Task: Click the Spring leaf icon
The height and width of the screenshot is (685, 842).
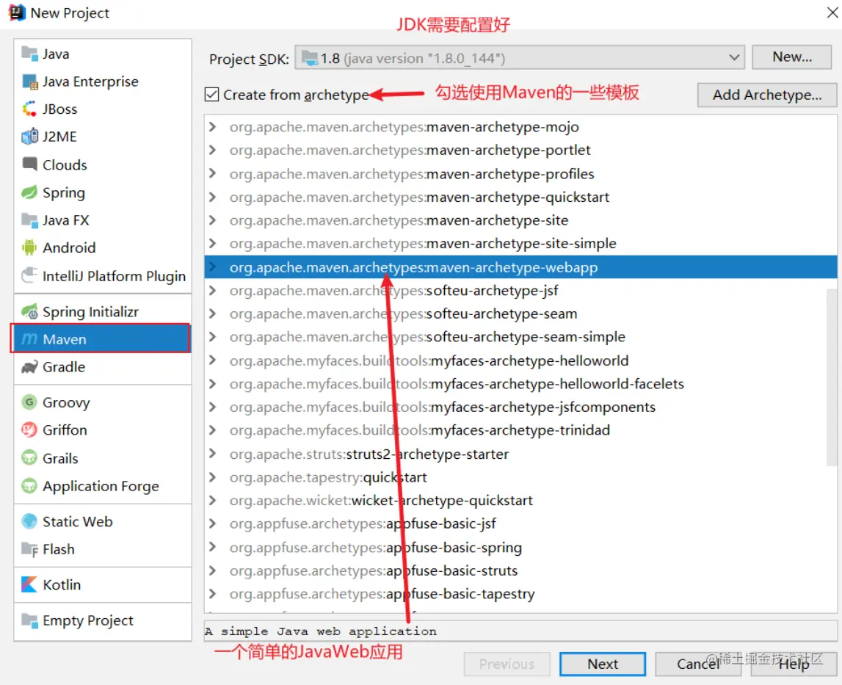Action: (29, 192)
